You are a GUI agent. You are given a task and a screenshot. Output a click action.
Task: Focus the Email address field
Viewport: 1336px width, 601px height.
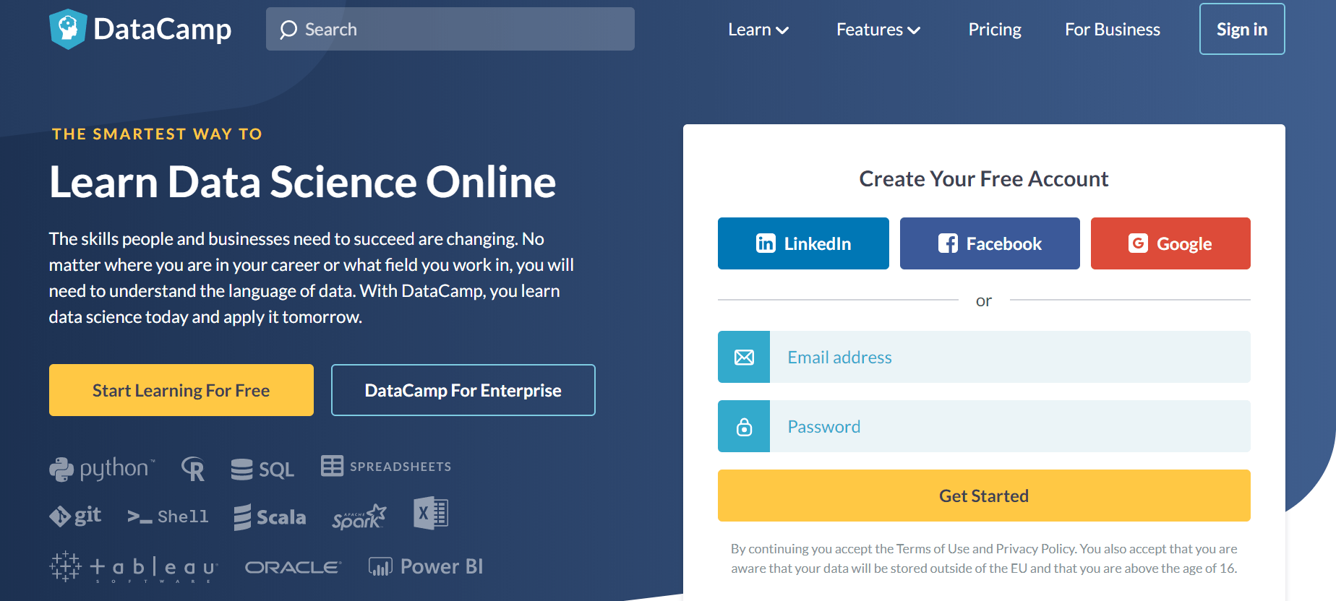1010,357
